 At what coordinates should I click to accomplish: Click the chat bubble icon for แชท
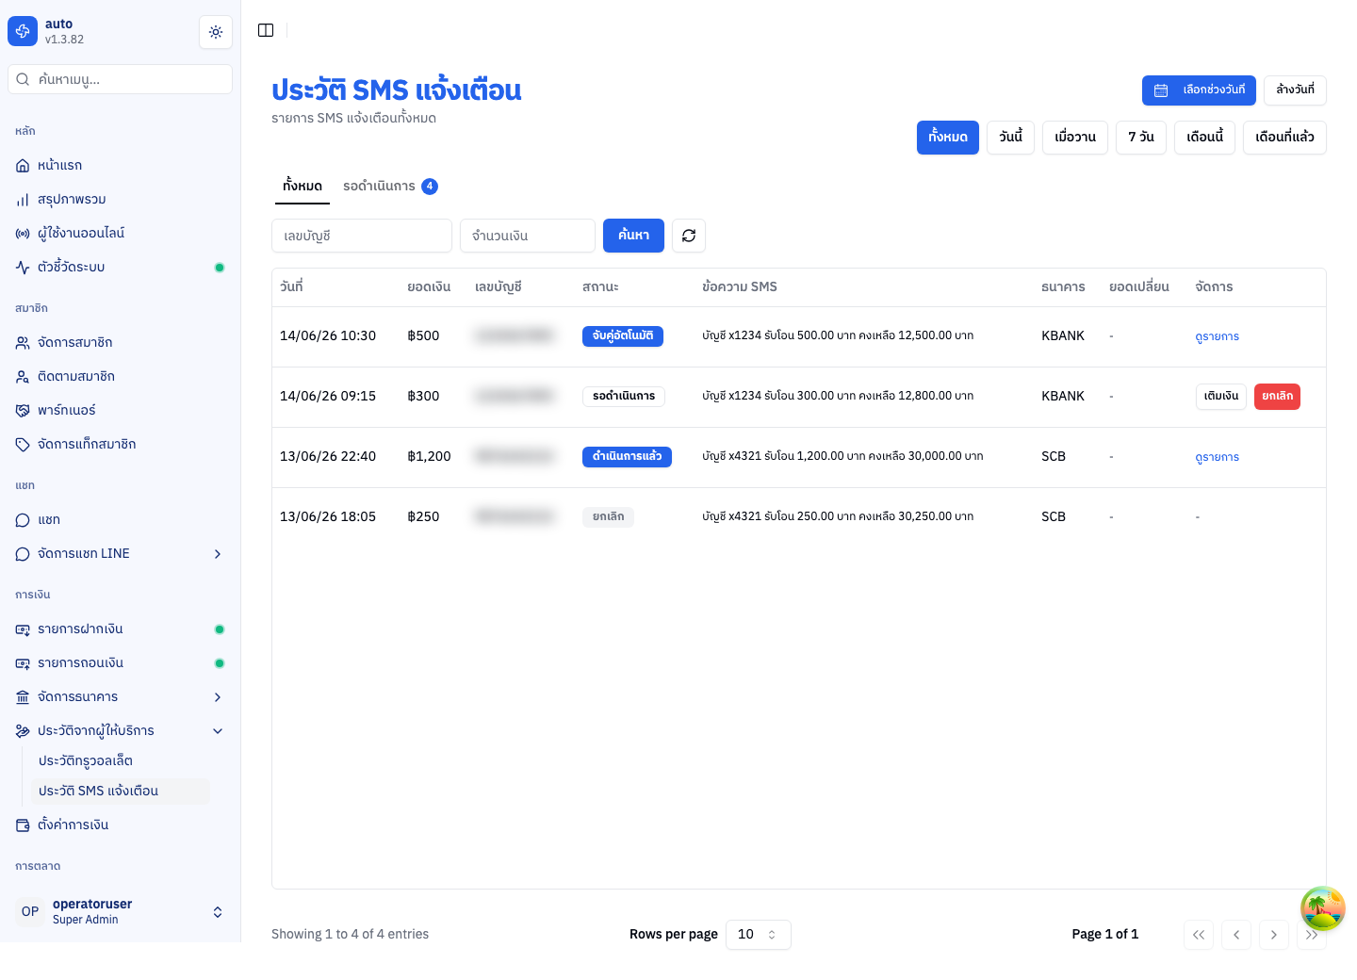23,520
